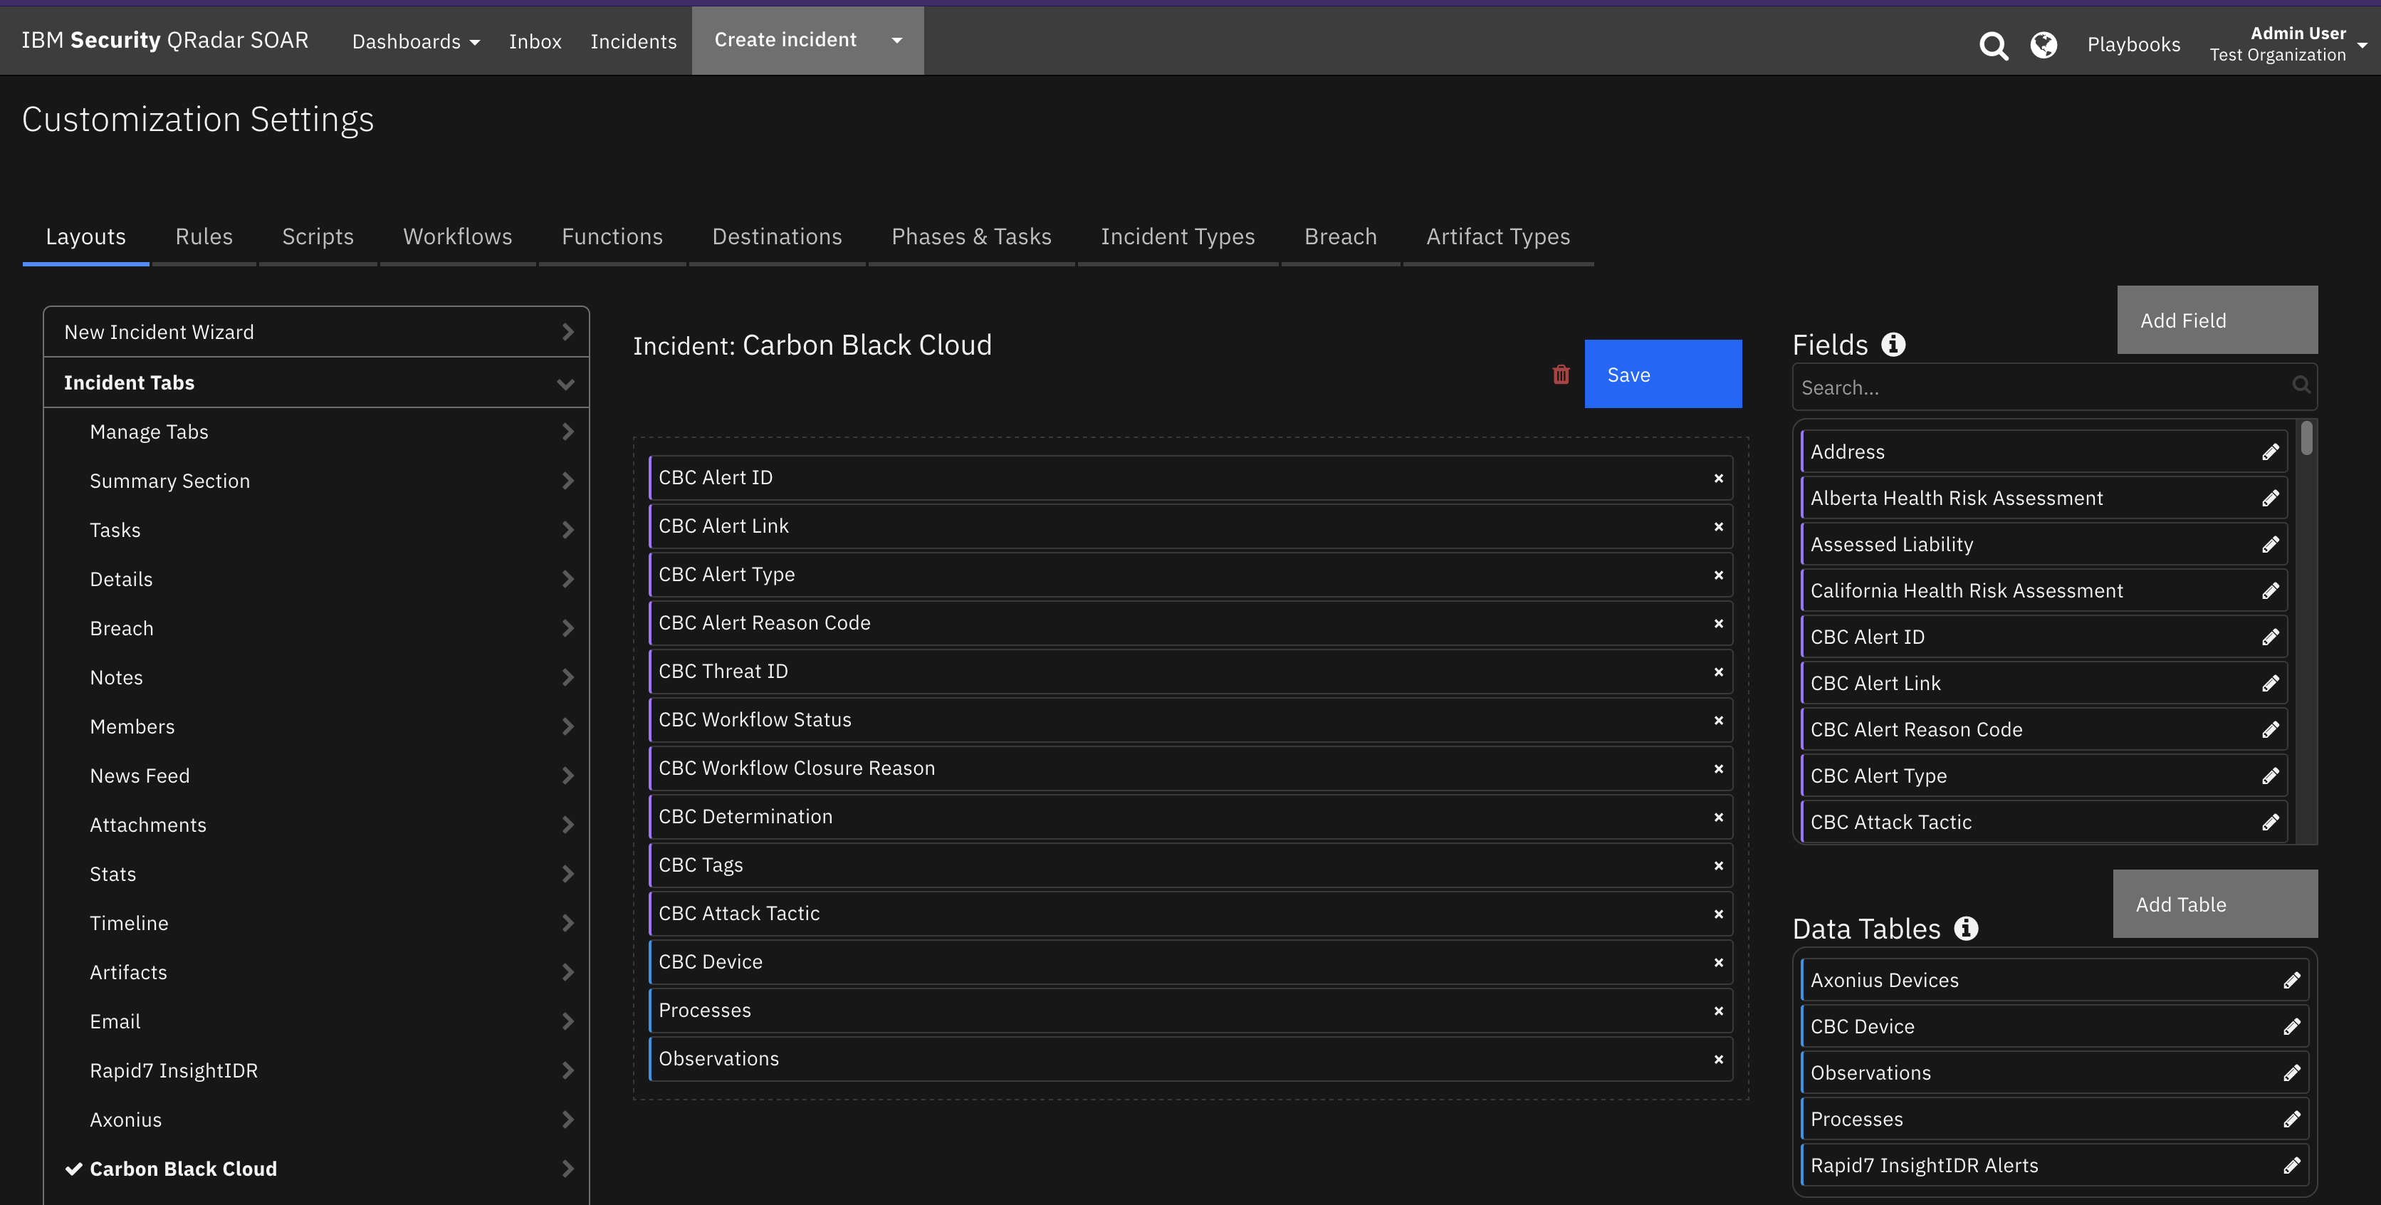Open the Tasks tab layout
The height and width of the screenshot is (1205, 2381).
[x=316, y=530]
